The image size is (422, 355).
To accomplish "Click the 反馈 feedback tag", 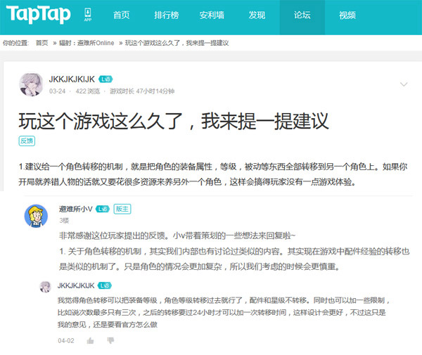I will [27, 141].
